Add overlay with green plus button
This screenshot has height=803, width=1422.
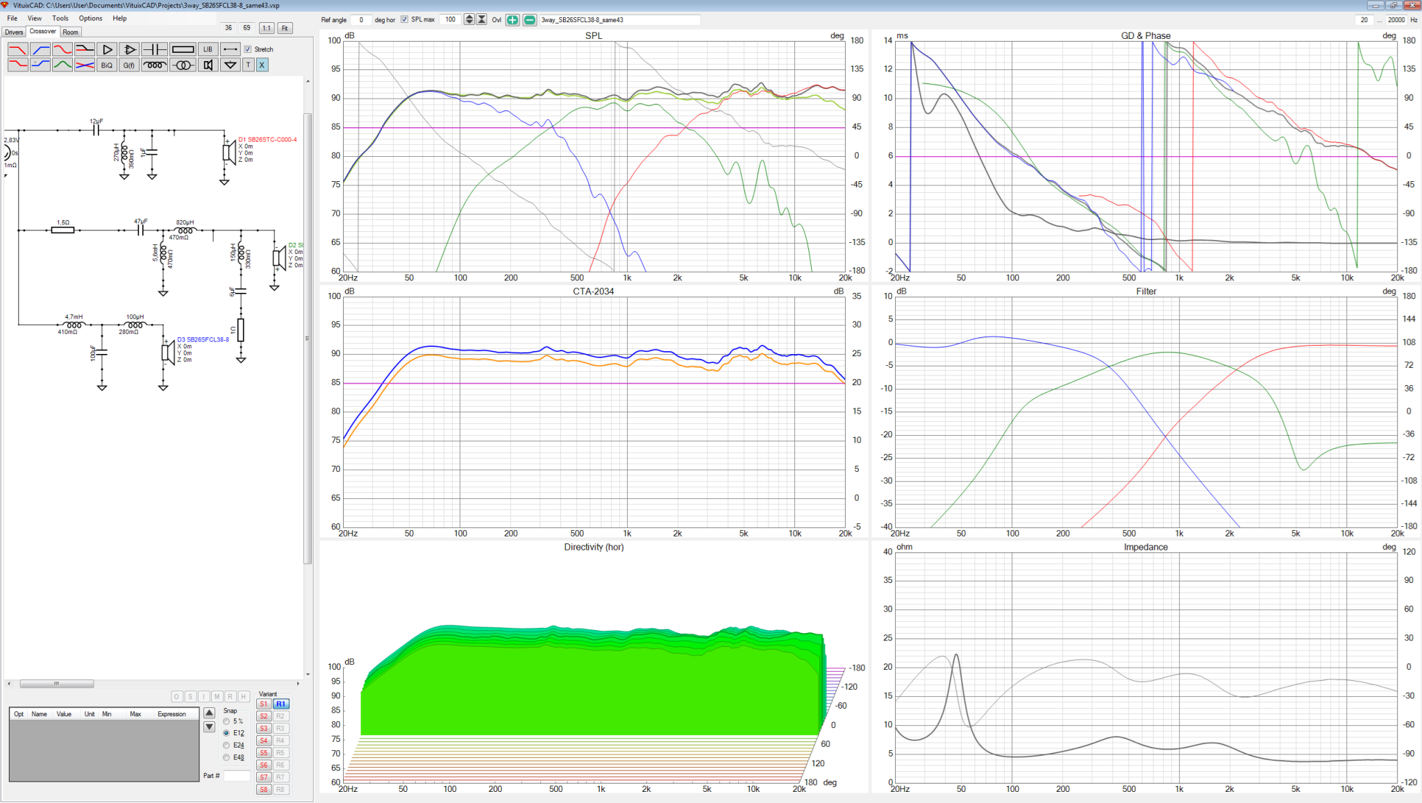point(512,19)
